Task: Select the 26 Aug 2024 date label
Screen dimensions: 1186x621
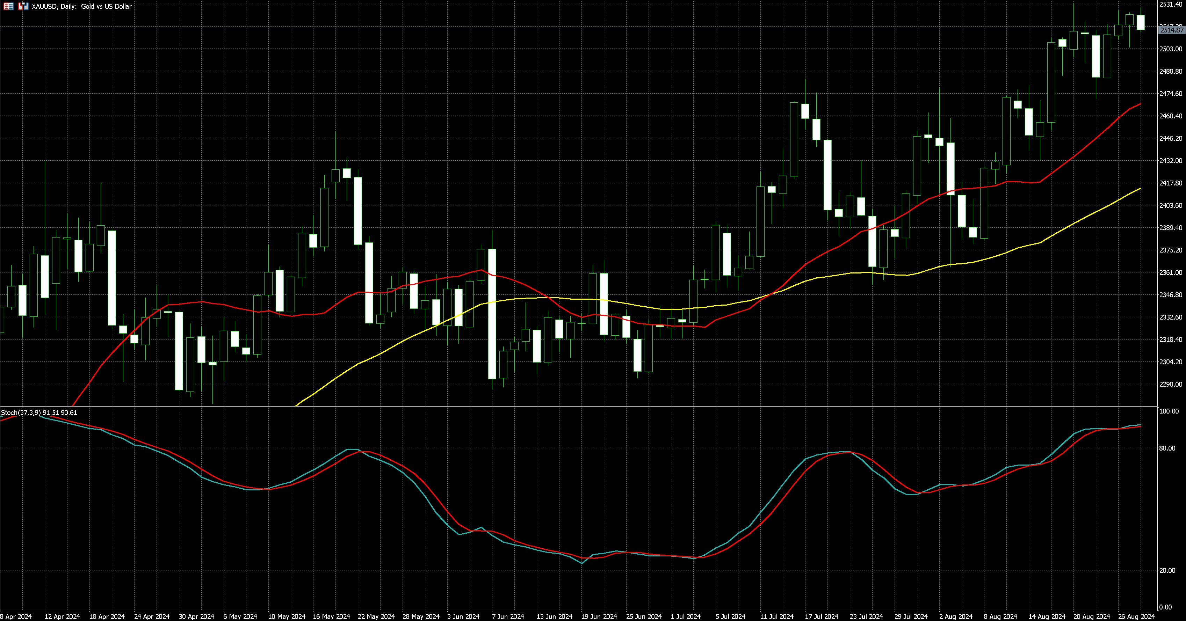Action: [x=1136, y=616]
